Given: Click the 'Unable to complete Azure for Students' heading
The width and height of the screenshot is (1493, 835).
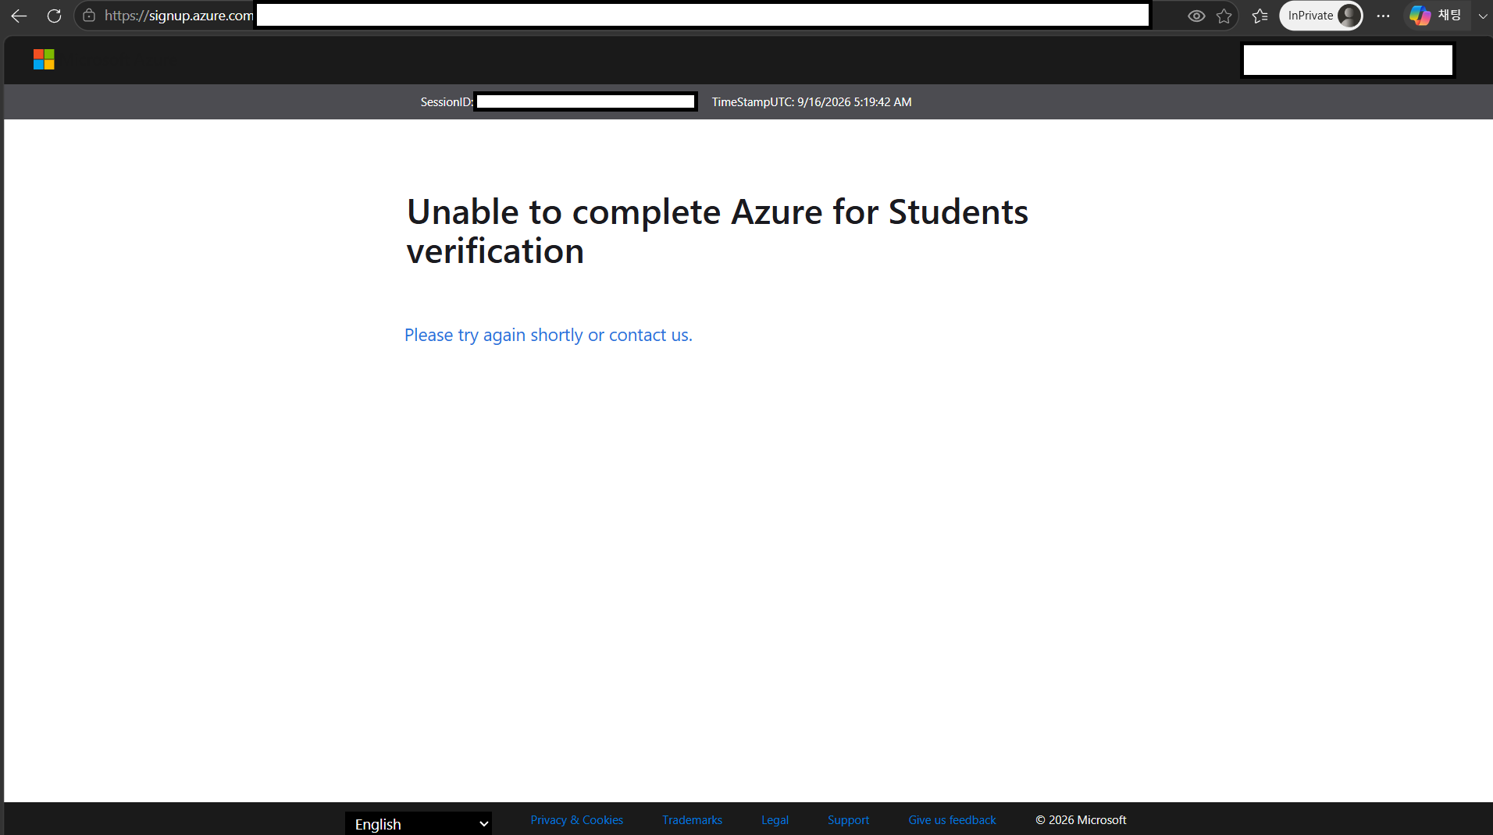Looking at the screenshot, I should (x=718, y=231).
